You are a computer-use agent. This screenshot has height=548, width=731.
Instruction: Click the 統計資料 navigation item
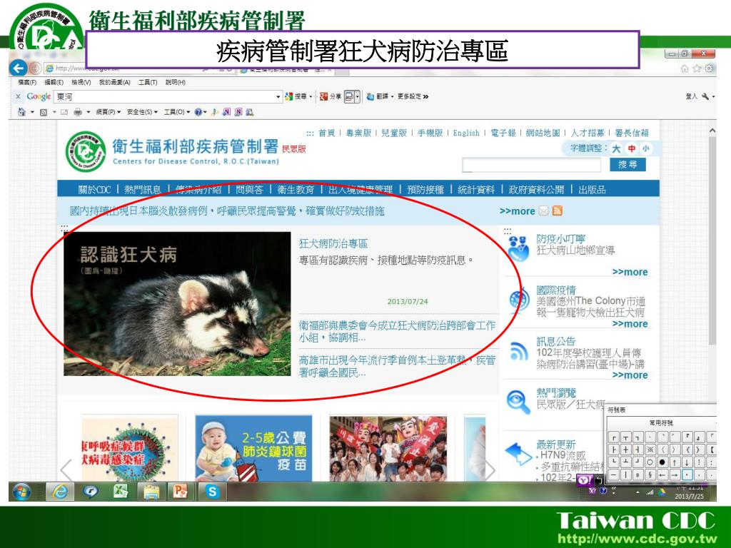[476, 190]
